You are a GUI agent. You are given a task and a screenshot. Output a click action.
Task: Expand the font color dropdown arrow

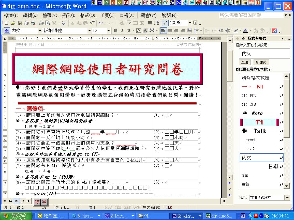250,31
